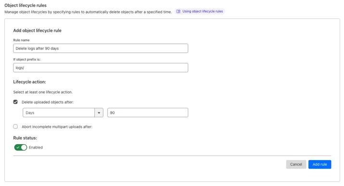Click the Enabled label next to the switch
This screenshot has width=344, height=186.
[36, 148]
